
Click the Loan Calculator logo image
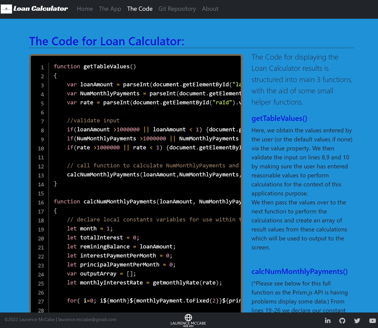click(6, 9)
